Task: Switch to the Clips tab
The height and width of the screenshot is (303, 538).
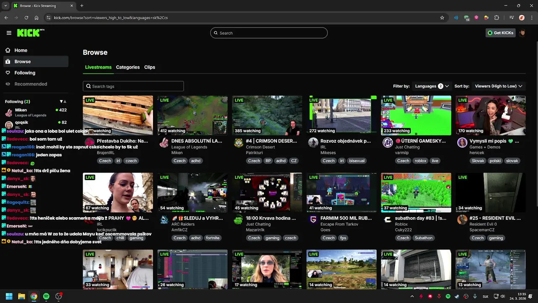Action: (x=150, y=67)
